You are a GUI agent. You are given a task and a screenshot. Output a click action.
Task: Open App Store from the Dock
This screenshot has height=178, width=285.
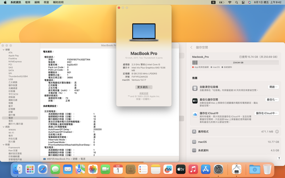(x=206, y=169)
